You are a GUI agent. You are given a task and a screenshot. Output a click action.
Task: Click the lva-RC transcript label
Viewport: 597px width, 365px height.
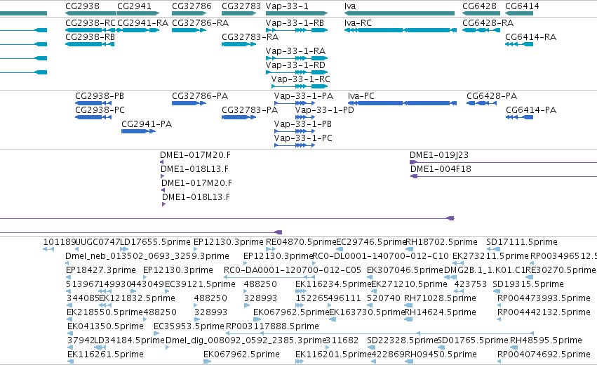click(x=358, y=23)
